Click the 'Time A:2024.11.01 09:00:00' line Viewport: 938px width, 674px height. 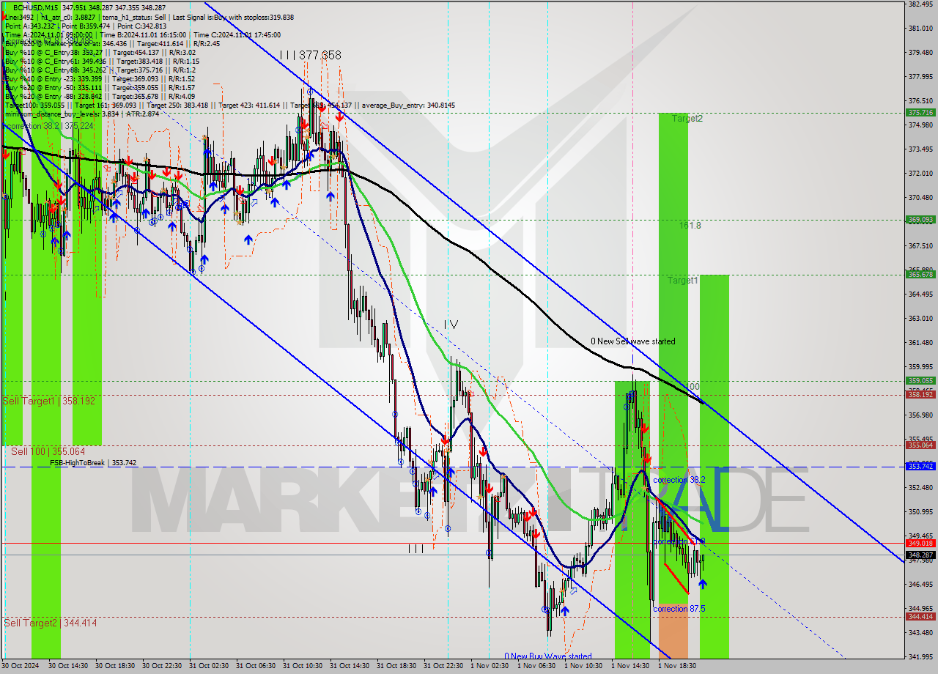(x=48, y=34)
